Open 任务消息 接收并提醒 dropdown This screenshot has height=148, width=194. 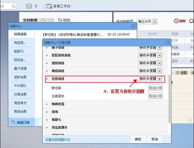(x=159, y=79)
